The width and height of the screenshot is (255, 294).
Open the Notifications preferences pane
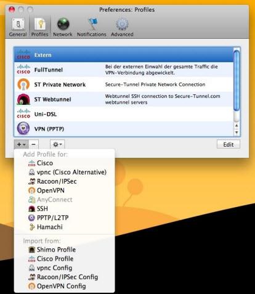(x=92, y=27)
